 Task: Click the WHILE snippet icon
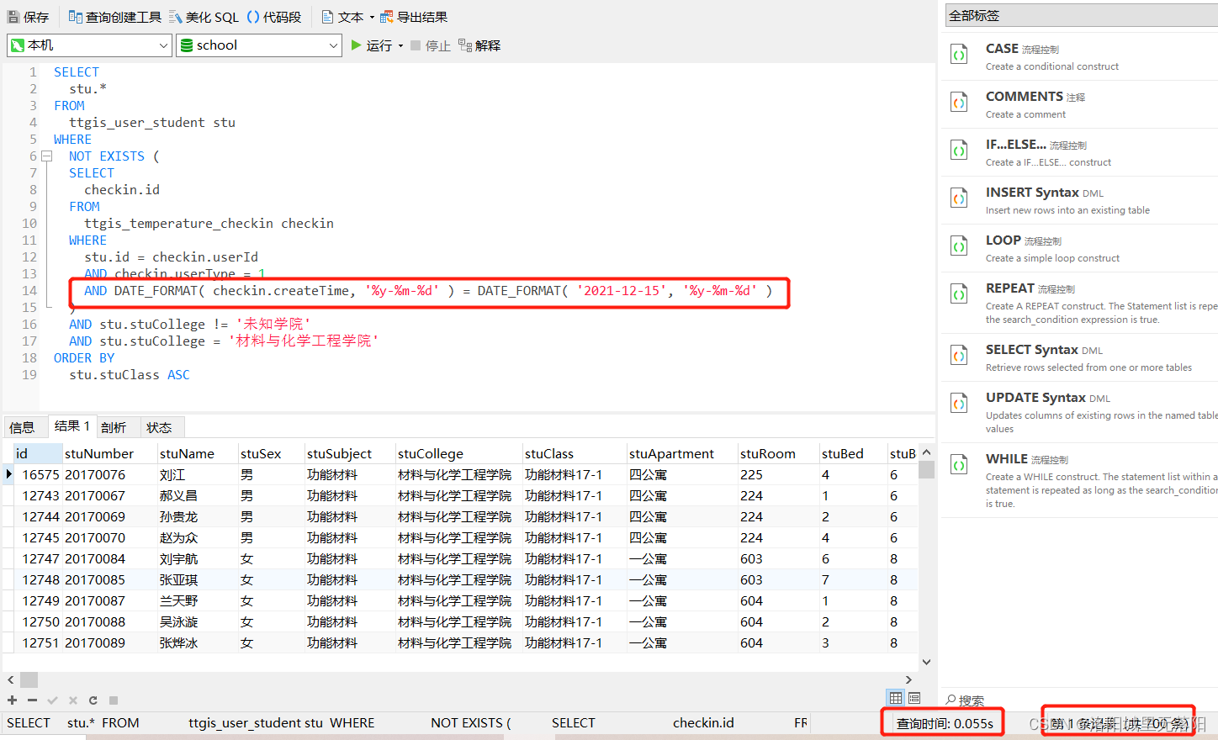pyautogui.click(x=959, y=465)
